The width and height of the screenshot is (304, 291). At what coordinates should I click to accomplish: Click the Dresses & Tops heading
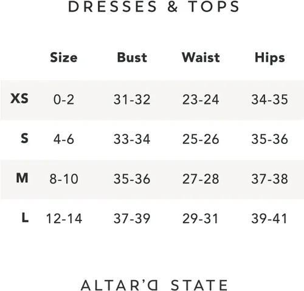[x=154, y=7]
